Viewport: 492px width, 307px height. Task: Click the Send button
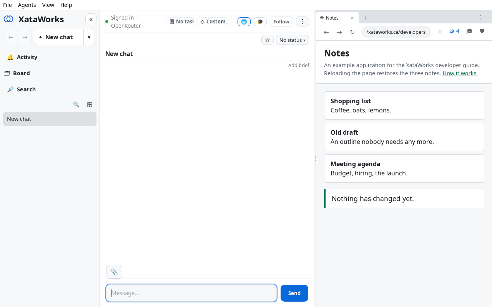pos(294,293)
